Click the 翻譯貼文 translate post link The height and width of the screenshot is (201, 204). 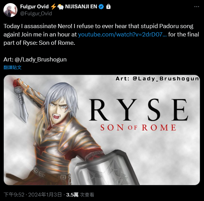coord(13,67)
